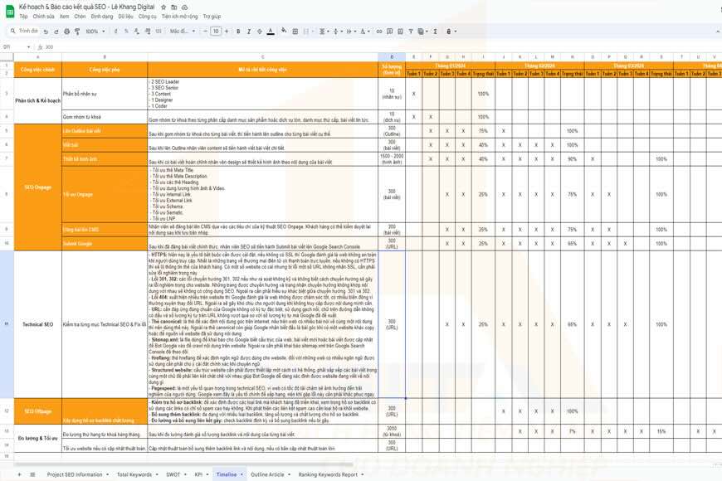This screenshot has width=722, height=481.
Task: Click the insert link icon
Action: [379, 32]
